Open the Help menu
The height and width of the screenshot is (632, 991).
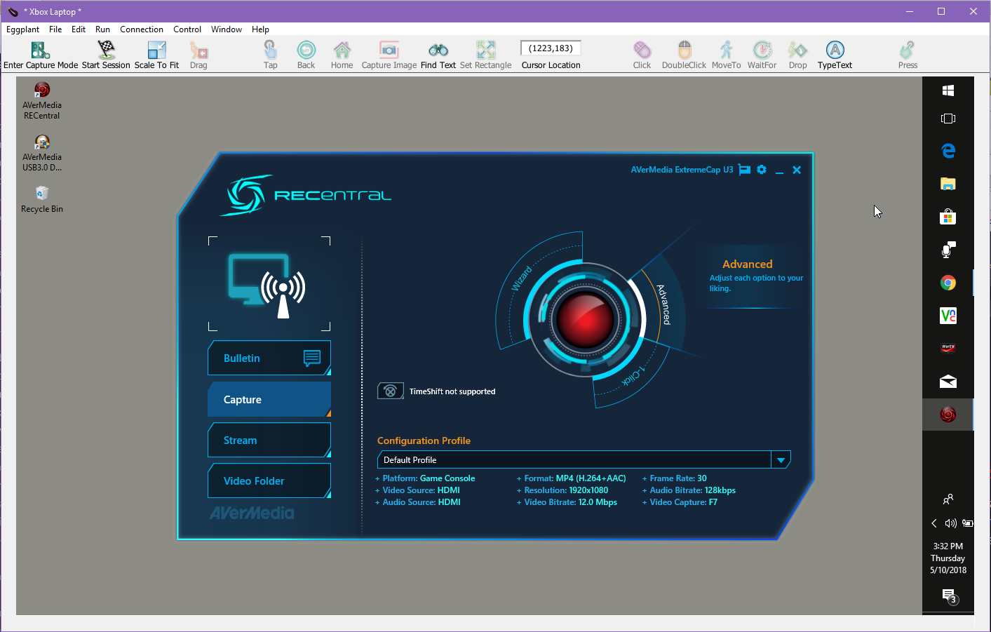[260, 29]
